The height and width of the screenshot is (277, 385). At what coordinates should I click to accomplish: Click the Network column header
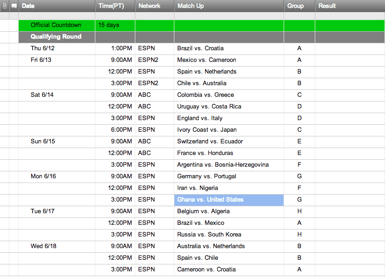pyautogui.click(x=149, y=6)
